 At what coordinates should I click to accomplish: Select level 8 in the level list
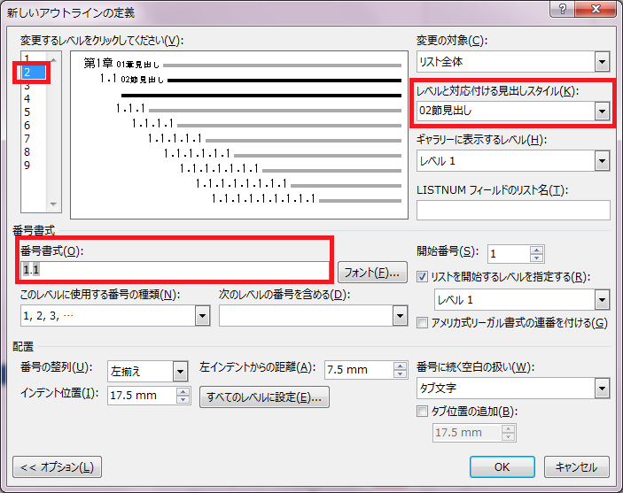pyautogui.click(x=27, y=152)
